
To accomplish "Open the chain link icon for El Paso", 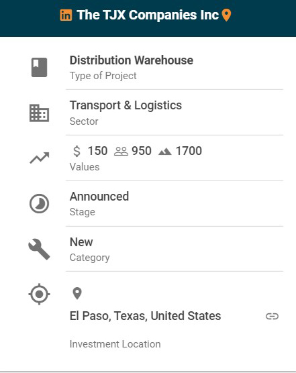I will point(272,317).
